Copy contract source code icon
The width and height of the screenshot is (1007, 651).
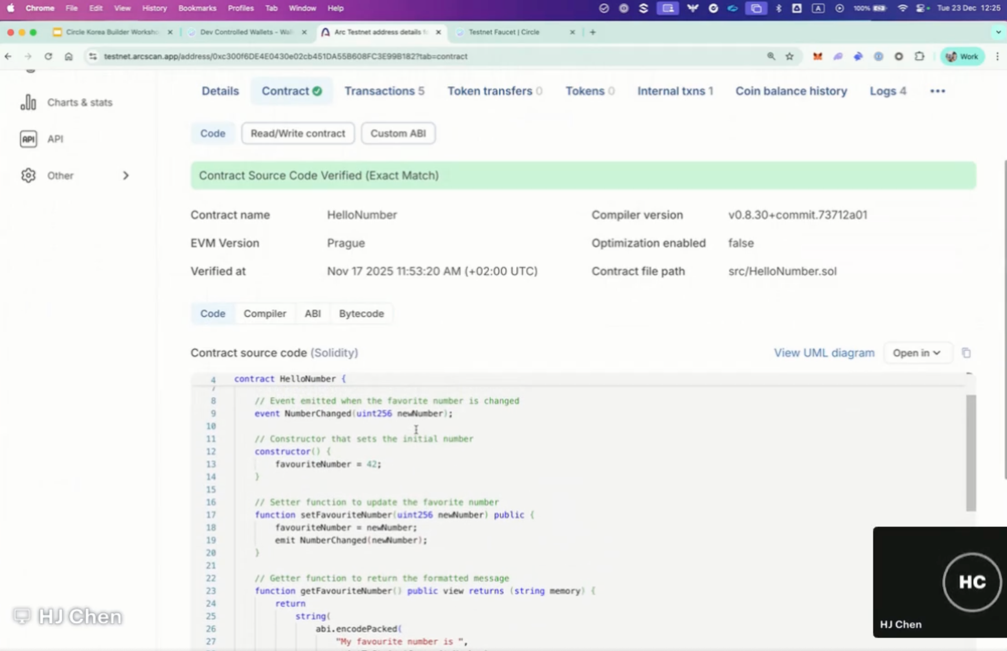coord(966,353)
